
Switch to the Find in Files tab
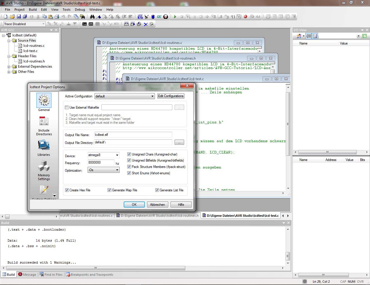pos(51,275)
